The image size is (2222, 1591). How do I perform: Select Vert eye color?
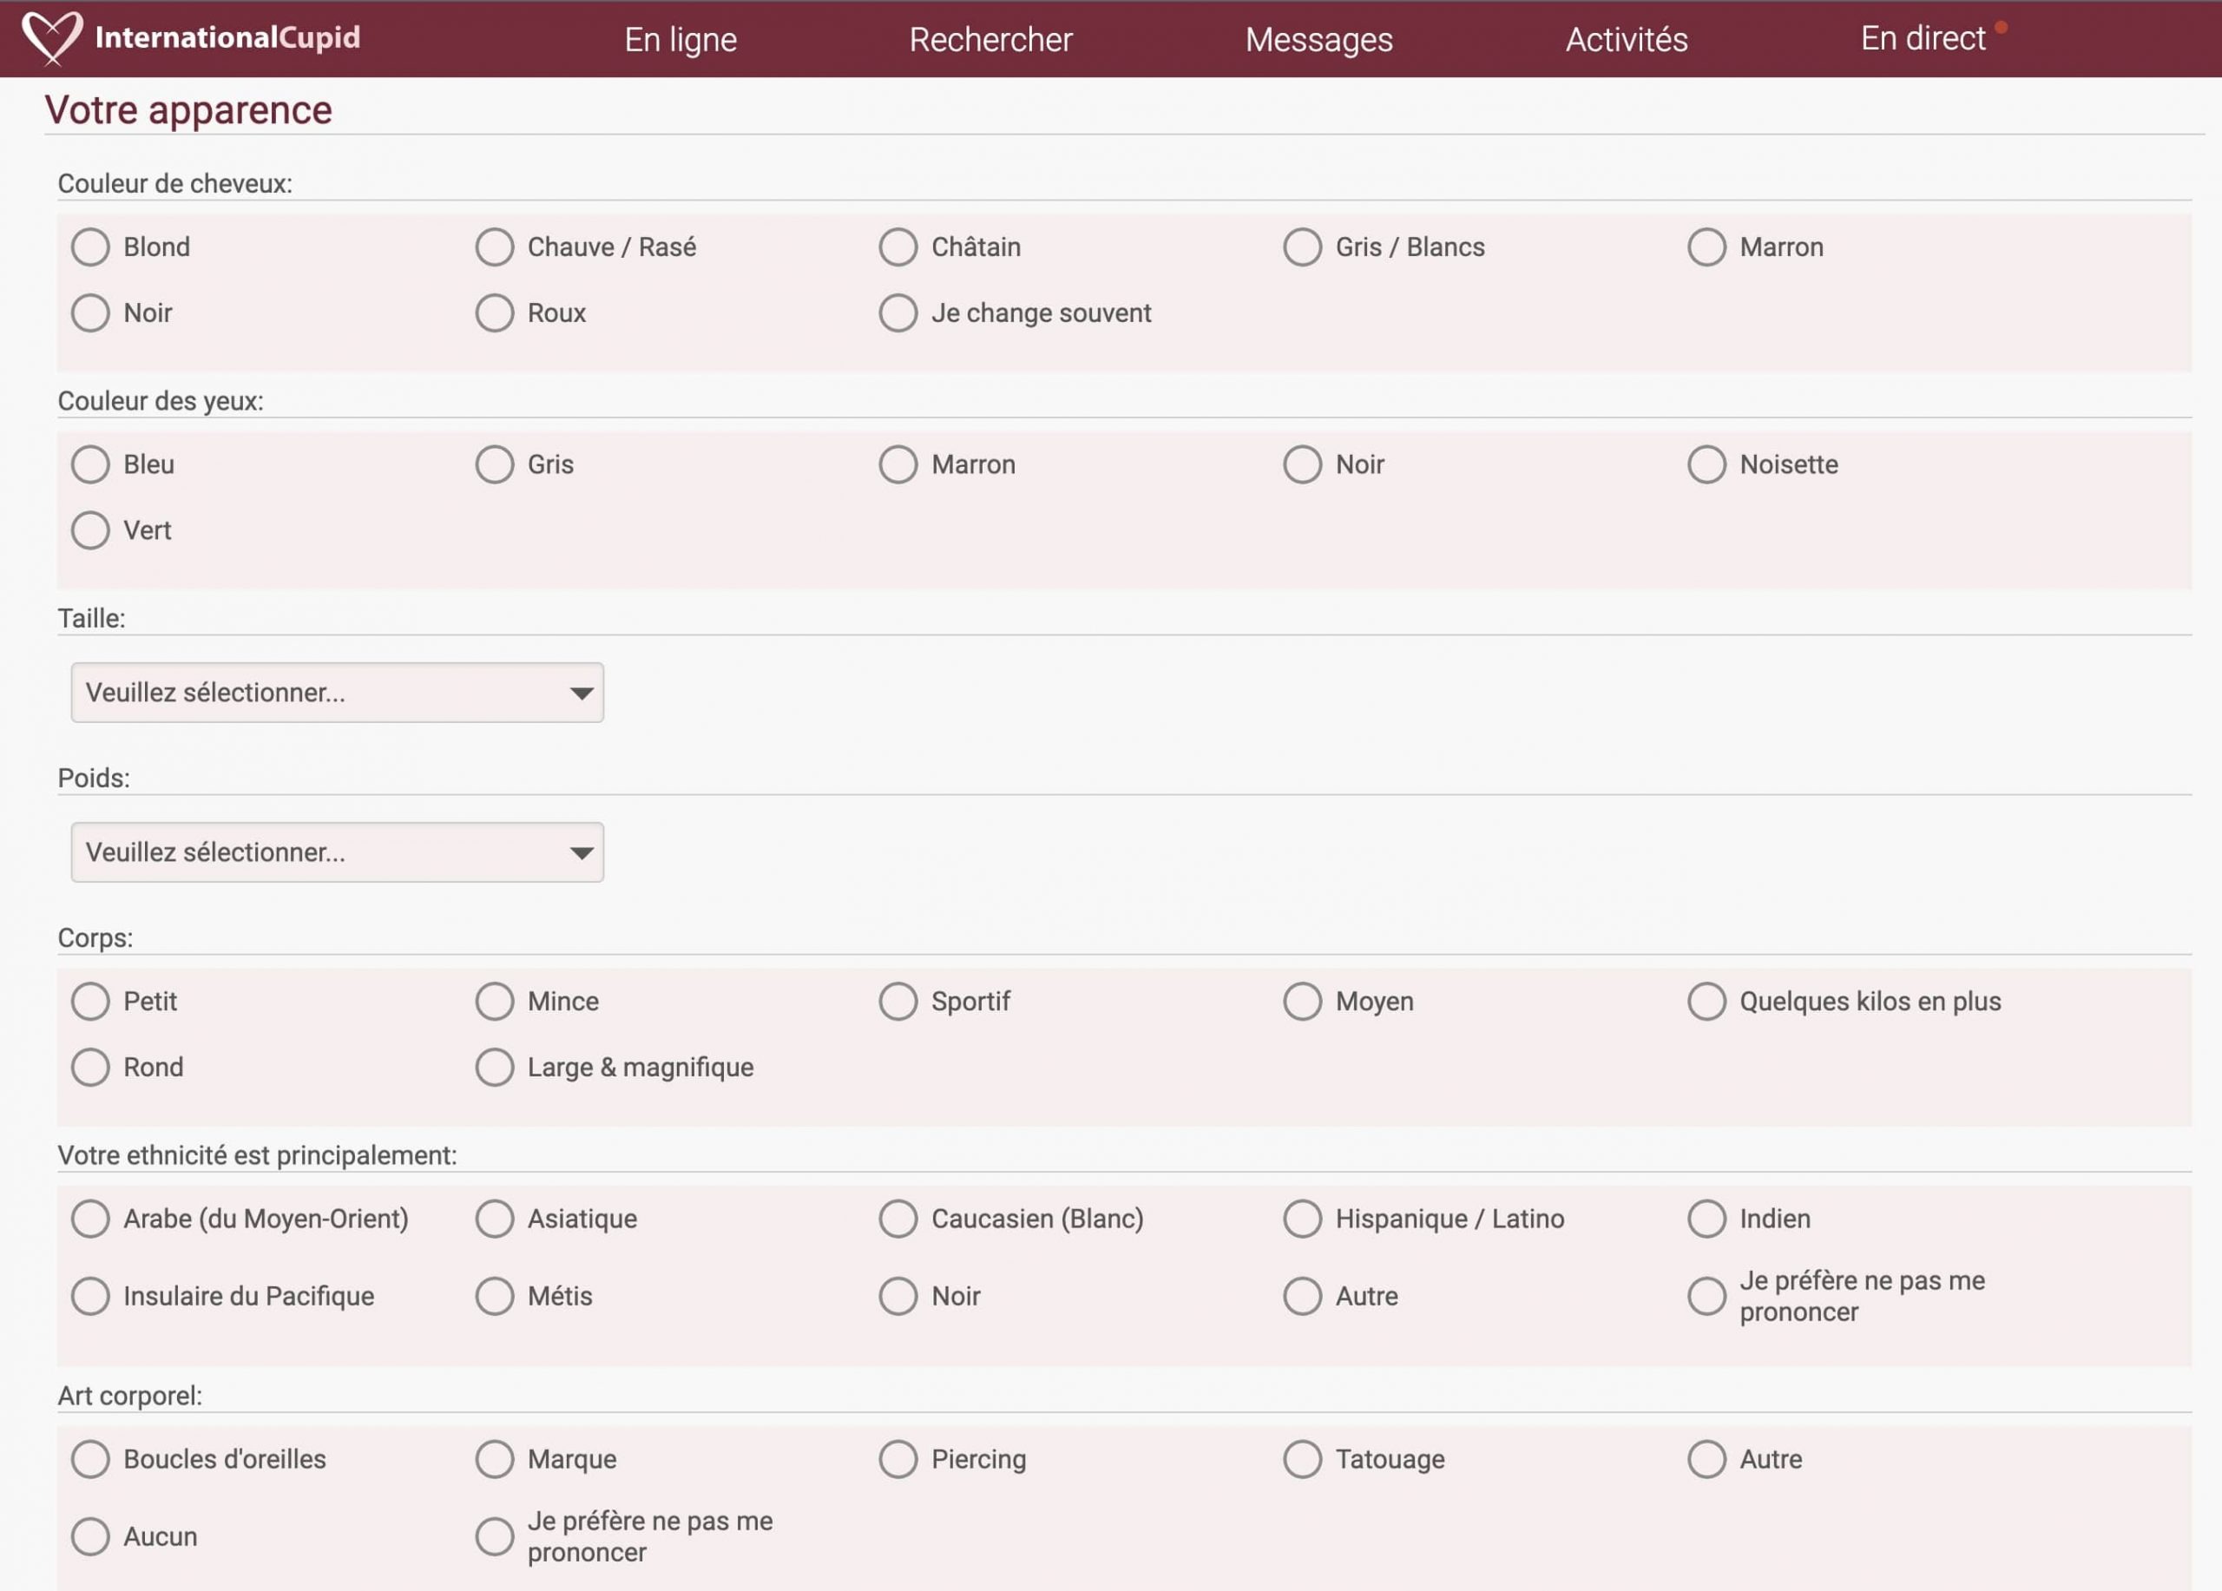click(91, 530)
